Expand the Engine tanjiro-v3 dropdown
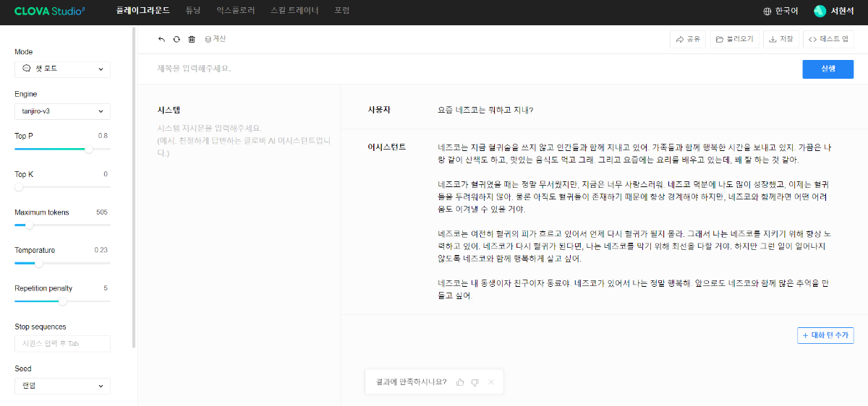This screenshot has height=406, width=868. tap(62, 111)
